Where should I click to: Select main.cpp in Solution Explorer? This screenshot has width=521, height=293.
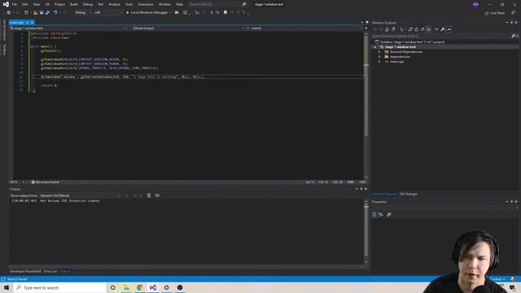(x=396, y=62)
